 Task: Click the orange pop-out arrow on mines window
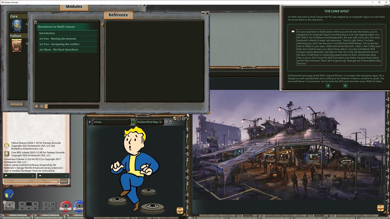pyautogui.click(x=175, y=118)
